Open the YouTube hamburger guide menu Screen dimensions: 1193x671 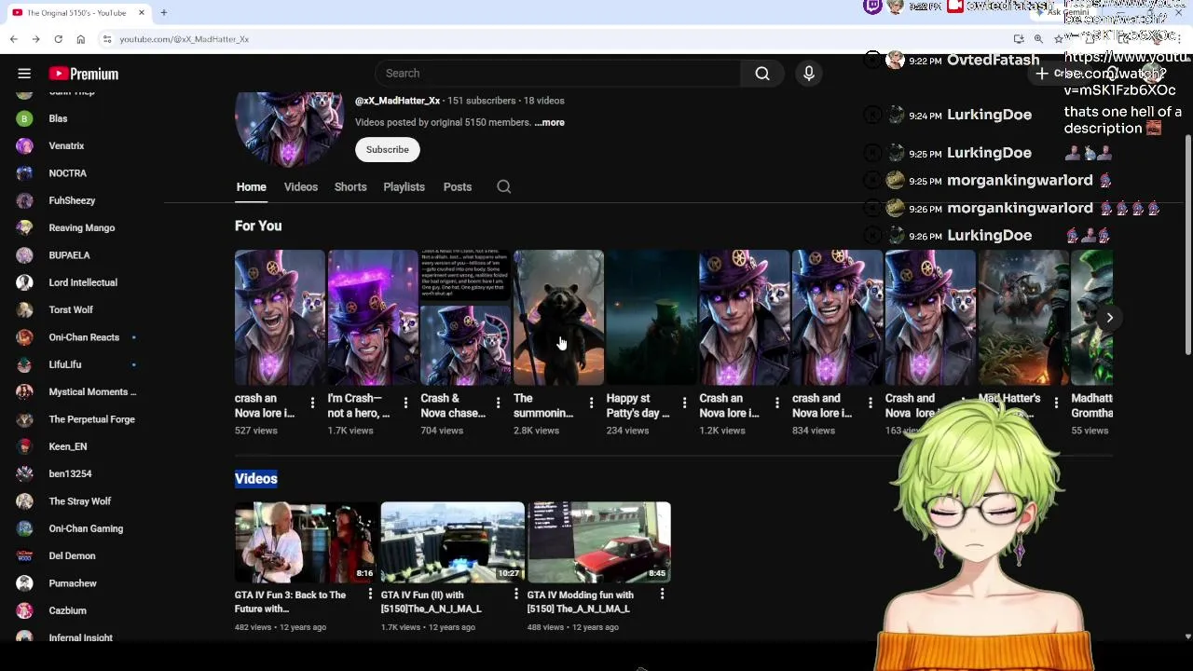[24, 74]
